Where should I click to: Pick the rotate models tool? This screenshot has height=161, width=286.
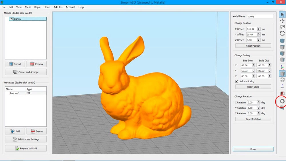[x=282, y=33]
